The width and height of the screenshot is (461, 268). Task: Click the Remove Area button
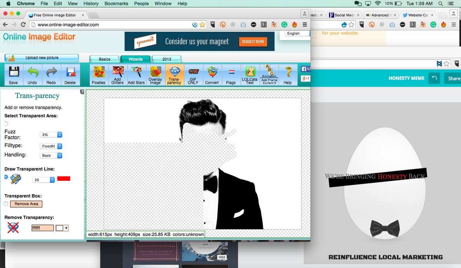pyautogui.click(x=26, y=204)
